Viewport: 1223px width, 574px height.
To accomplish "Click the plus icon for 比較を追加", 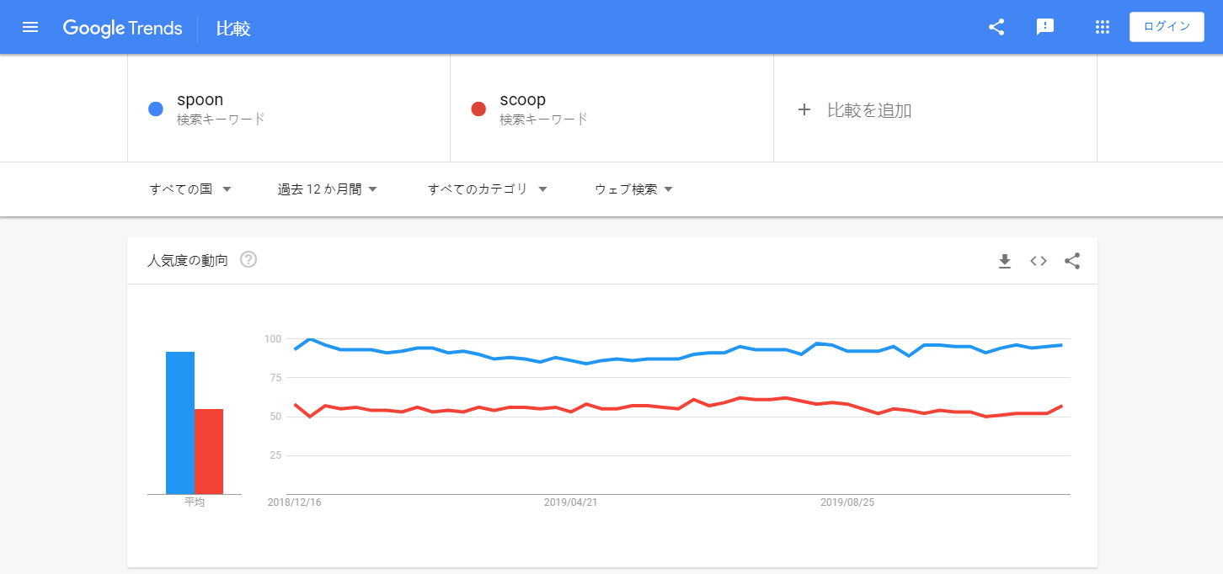I will click(804, 109).
